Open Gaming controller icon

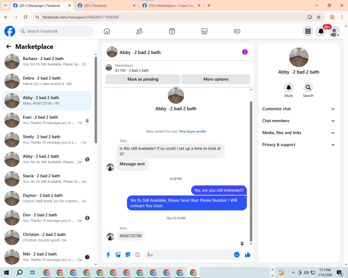[237, 31]
